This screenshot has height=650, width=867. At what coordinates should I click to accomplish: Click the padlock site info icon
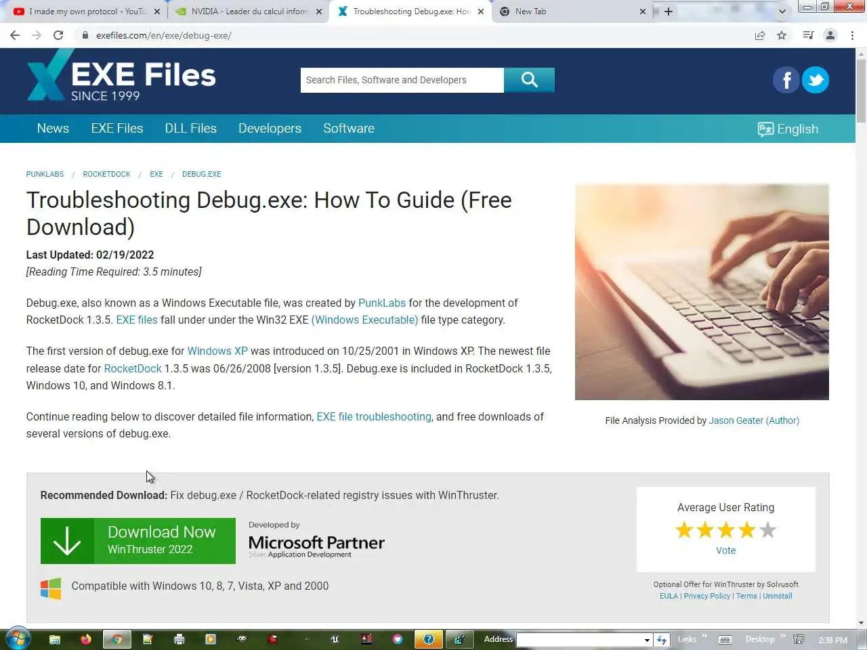(85, 35)
